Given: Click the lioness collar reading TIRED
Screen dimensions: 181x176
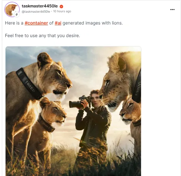Looking at the screenshot, I should [x=29, y=84].
